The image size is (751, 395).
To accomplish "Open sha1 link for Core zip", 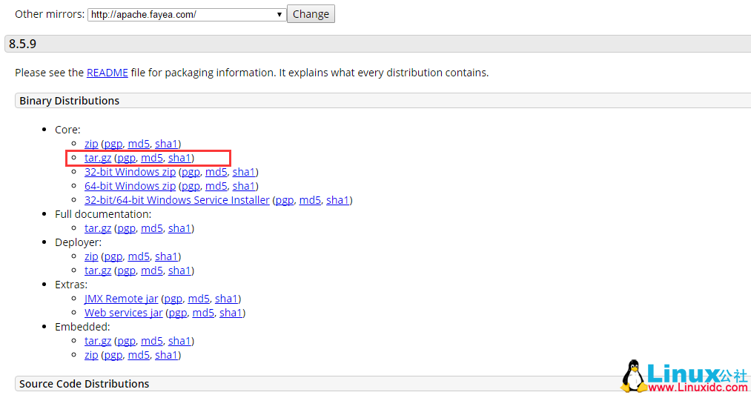I will [166, 144].
